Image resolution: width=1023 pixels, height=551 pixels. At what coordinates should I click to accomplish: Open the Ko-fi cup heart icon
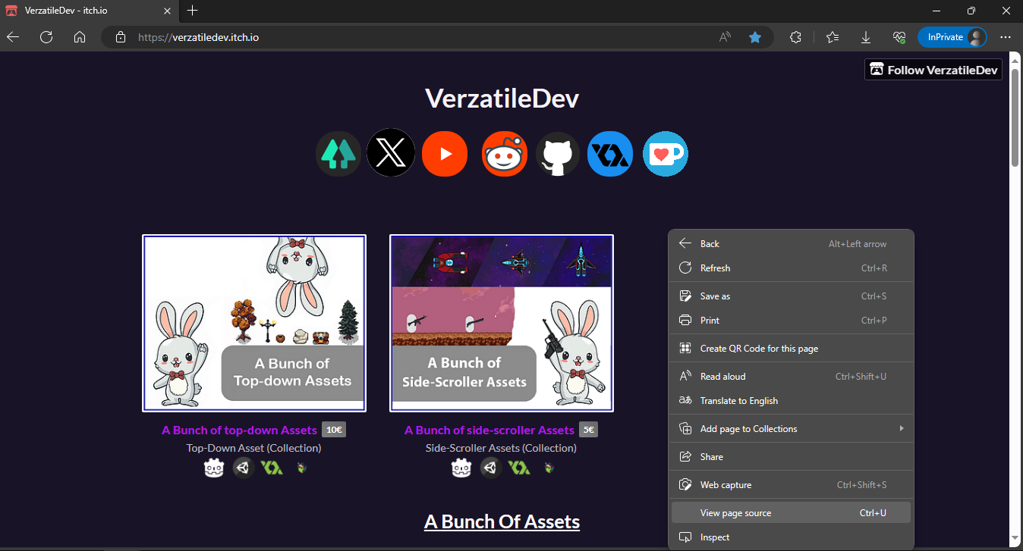point(666,154)
